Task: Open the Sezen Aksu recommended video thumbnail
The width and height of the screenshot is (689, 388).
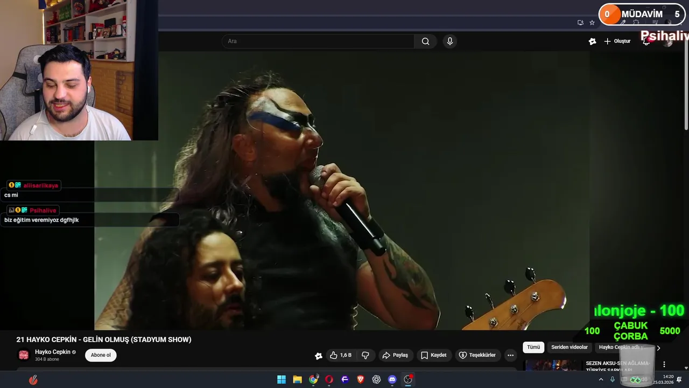Action: pos(553,365)
